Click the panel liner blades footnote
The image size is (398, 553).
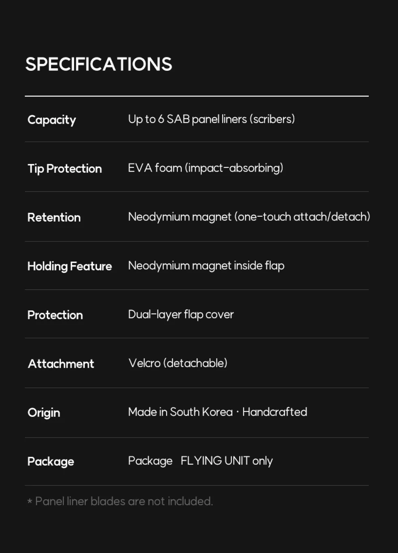pos(120,501)
